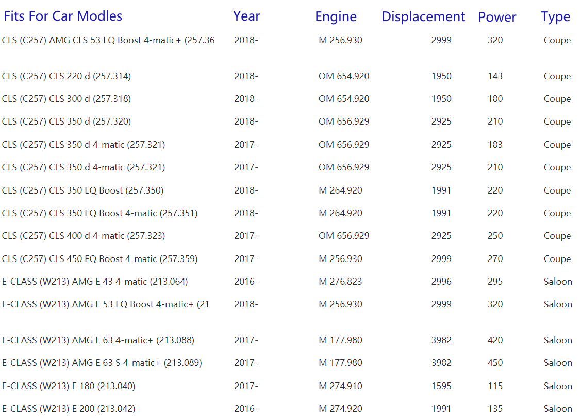Select the AMG E 43 4-matic (213.064) entry

point(95,282)
